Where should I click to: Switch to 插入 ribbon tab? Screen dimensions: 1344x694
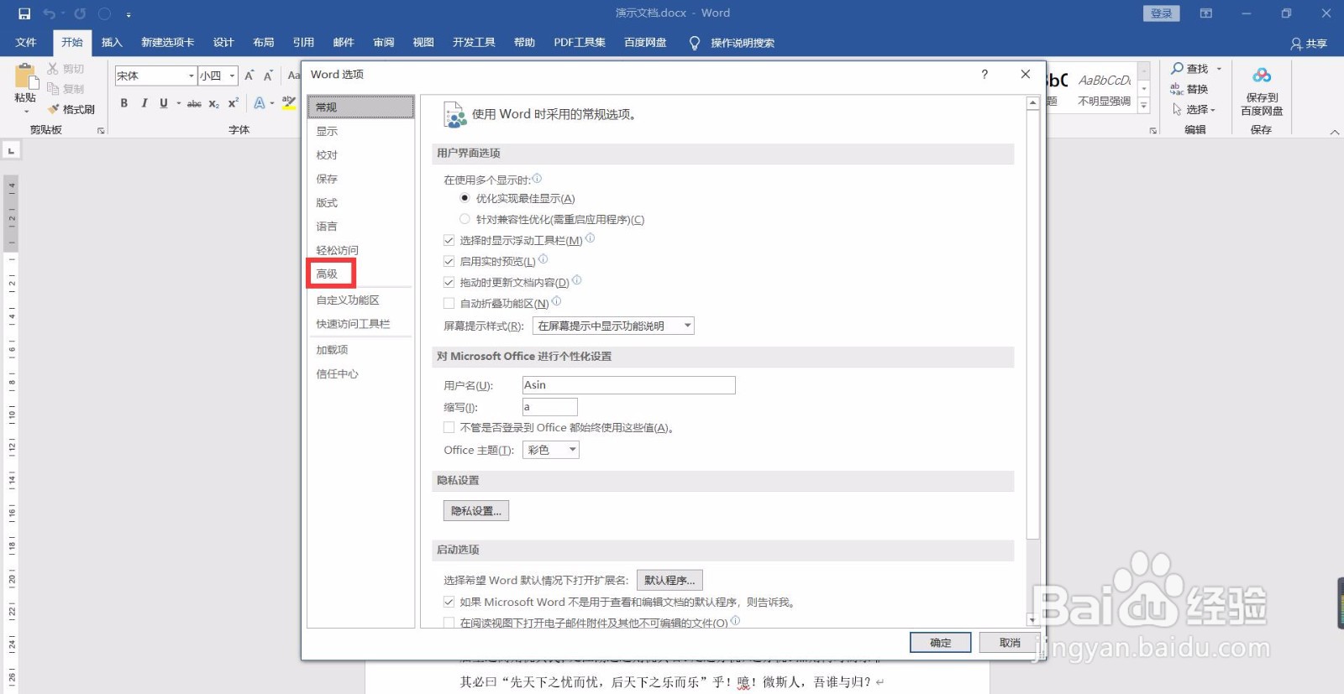tap(112, 43)
